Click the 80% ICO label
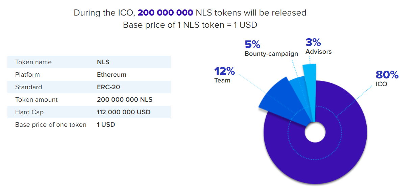This screenshot has width=417, height=193. pos(387,78)
